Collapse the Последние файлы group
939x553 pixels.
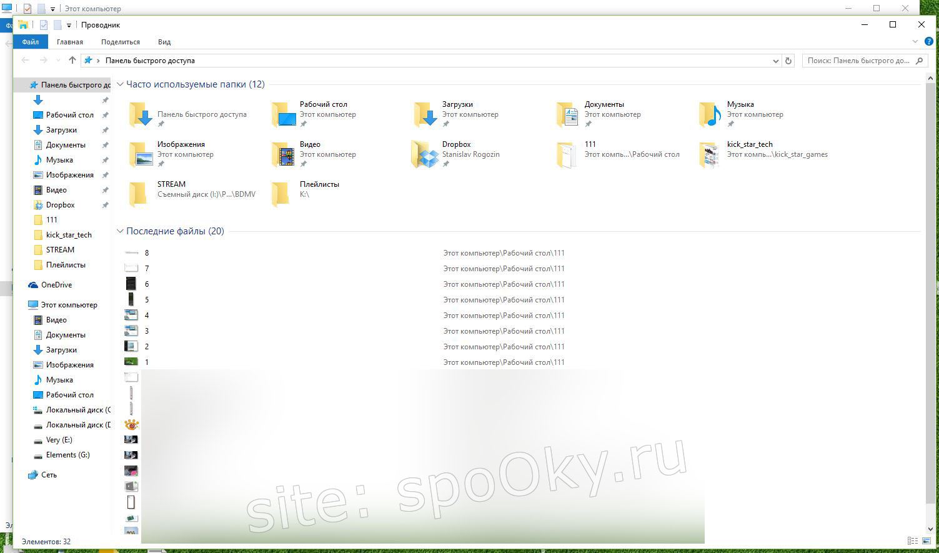pos(120,231)
